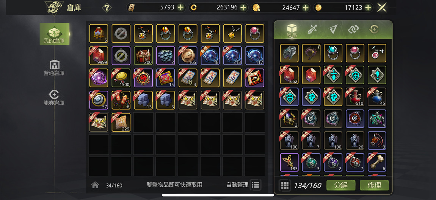The height and width of the screenshot is (200, 436).
Task: Select the bone item with count 6
Action: click(377, 162)
